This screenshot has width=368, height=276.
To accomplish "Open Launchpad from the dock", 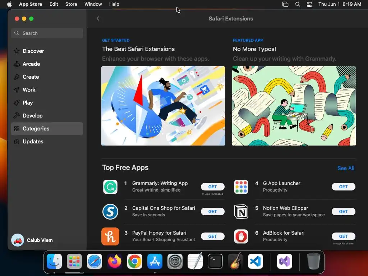I will click(x=74, y=261).
